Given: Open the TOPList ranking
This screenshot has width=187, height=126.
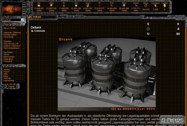Looking at the screenshot, I should (x=7, y=78).
